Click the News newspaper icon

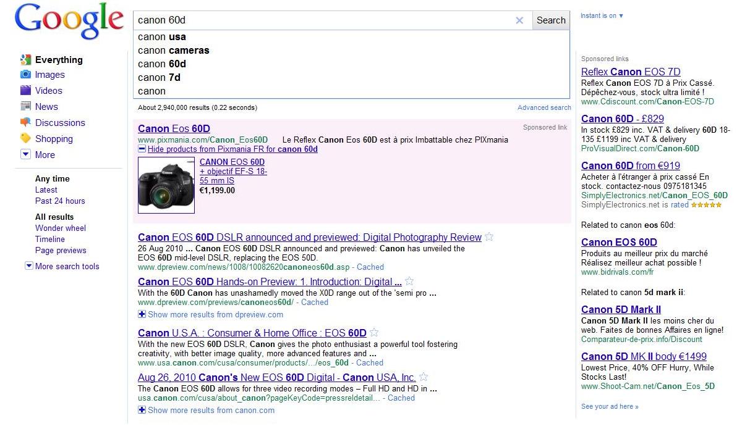pyautogui.click(x=25, y=106)
